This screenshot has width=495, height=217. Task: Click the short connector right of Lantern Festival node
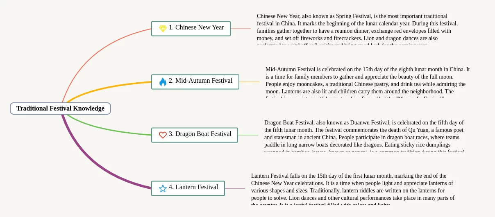[235, 188]
